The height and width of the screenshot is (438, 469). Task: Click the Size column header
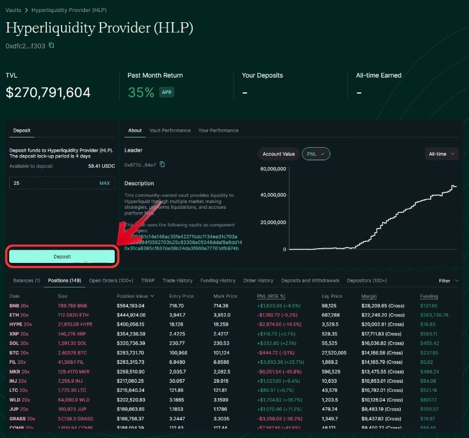click(63, 296)
